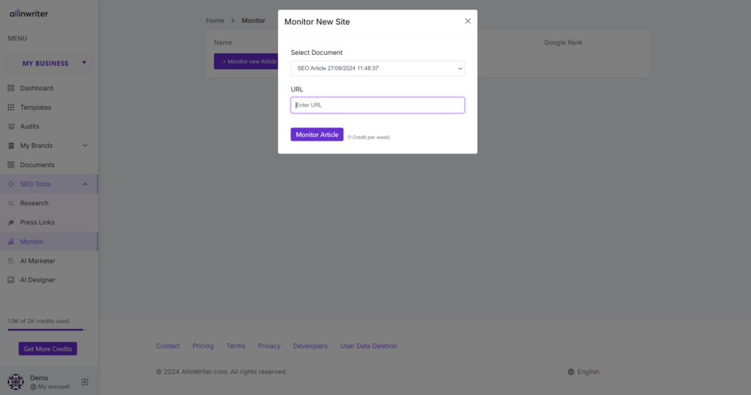
Task: Click Get More Credits button
Action: coord(48,349)
